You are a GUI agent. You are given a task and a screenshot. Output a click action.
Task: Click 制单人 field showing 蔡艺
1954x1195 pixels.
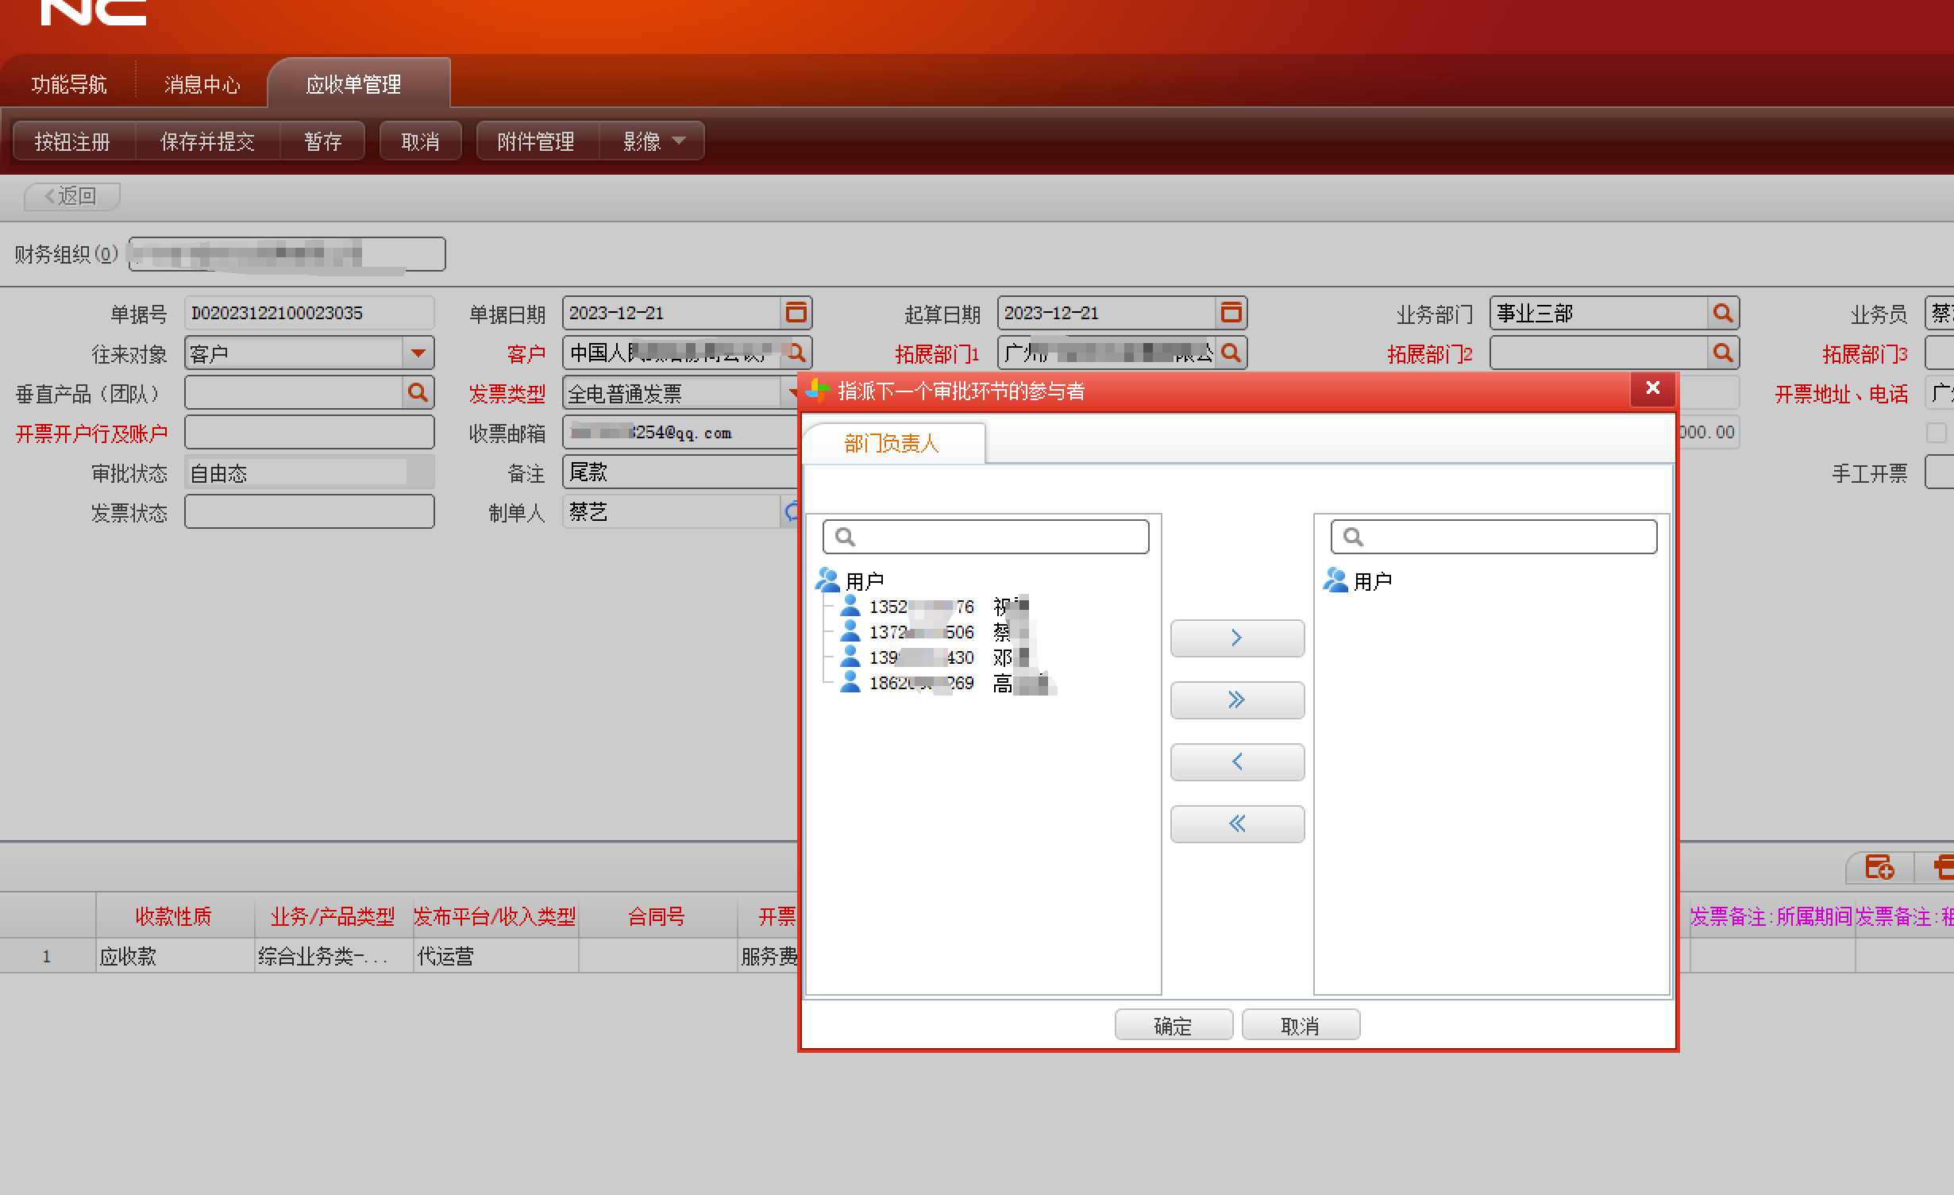[x=673, y=511]
